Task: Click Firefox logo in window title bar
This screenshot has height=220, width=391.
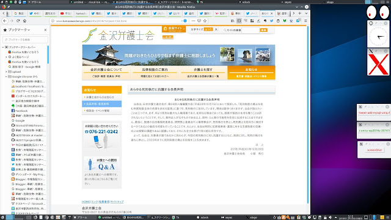Action: click(x=4, y=7)
